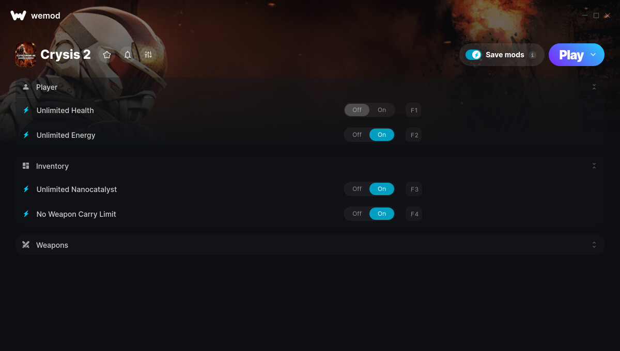620x351 pixels.
Task: Collapse the Inventory section
Action: click(x=594, y=166)
